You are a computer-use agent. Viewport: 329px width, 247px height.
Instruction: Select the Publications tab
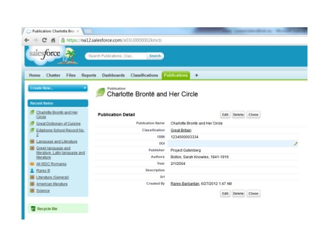[x=176, y=75]
